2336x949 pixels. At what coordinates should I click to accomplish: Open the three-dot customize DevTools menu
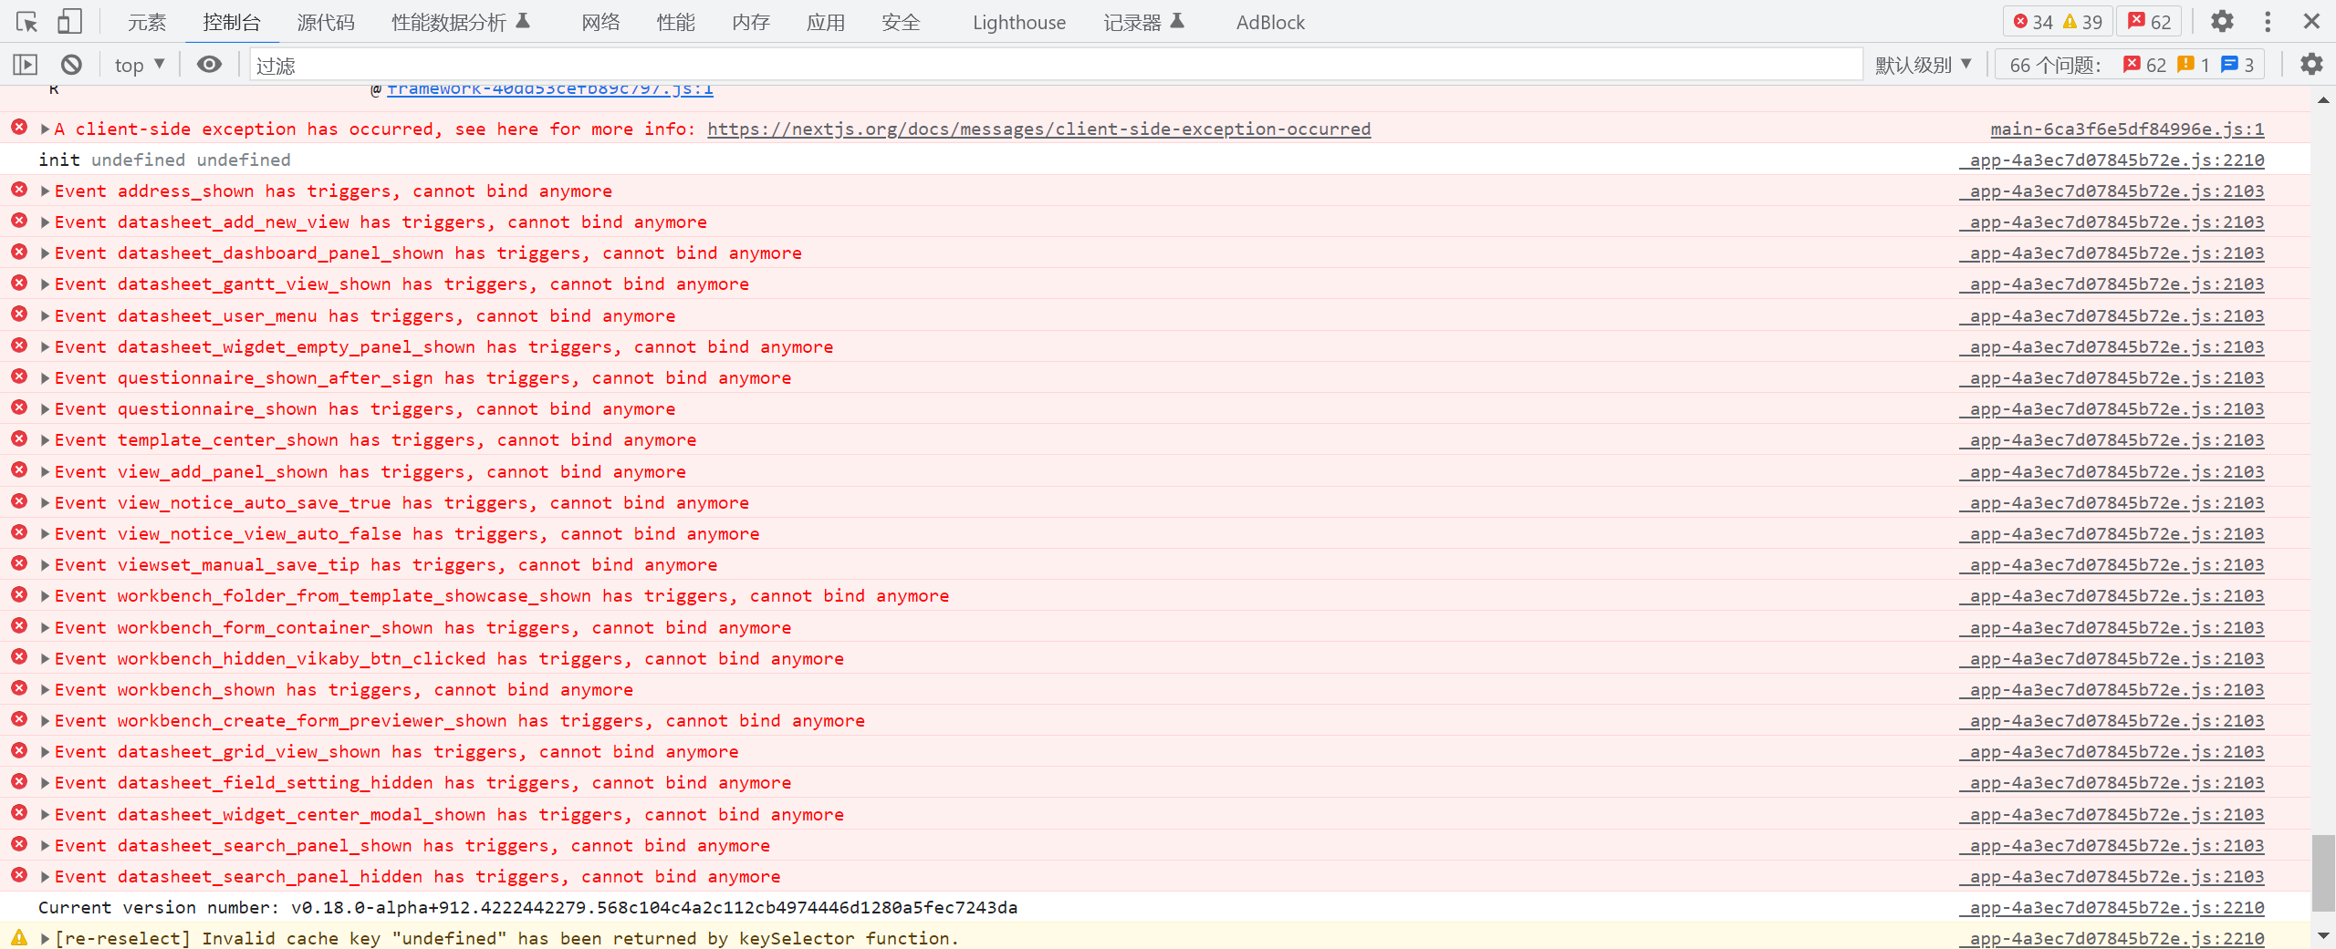2268,21
